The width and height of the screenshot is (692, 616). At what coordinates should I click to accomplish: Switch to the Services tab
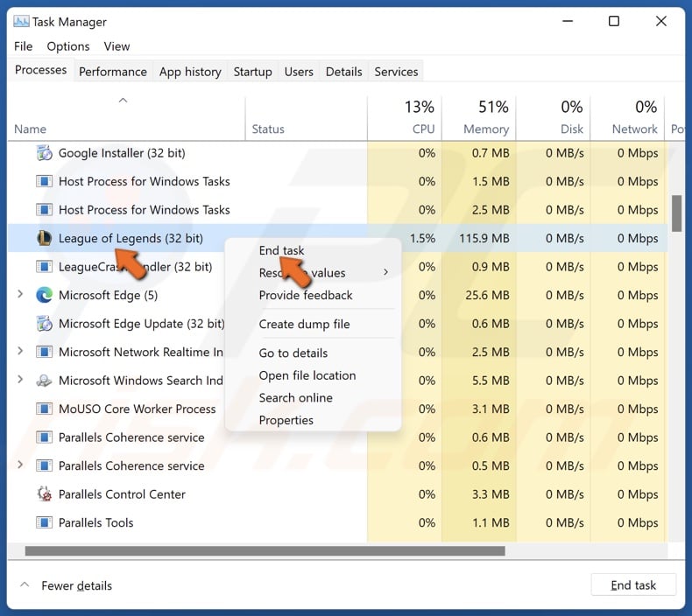(396, 72)
